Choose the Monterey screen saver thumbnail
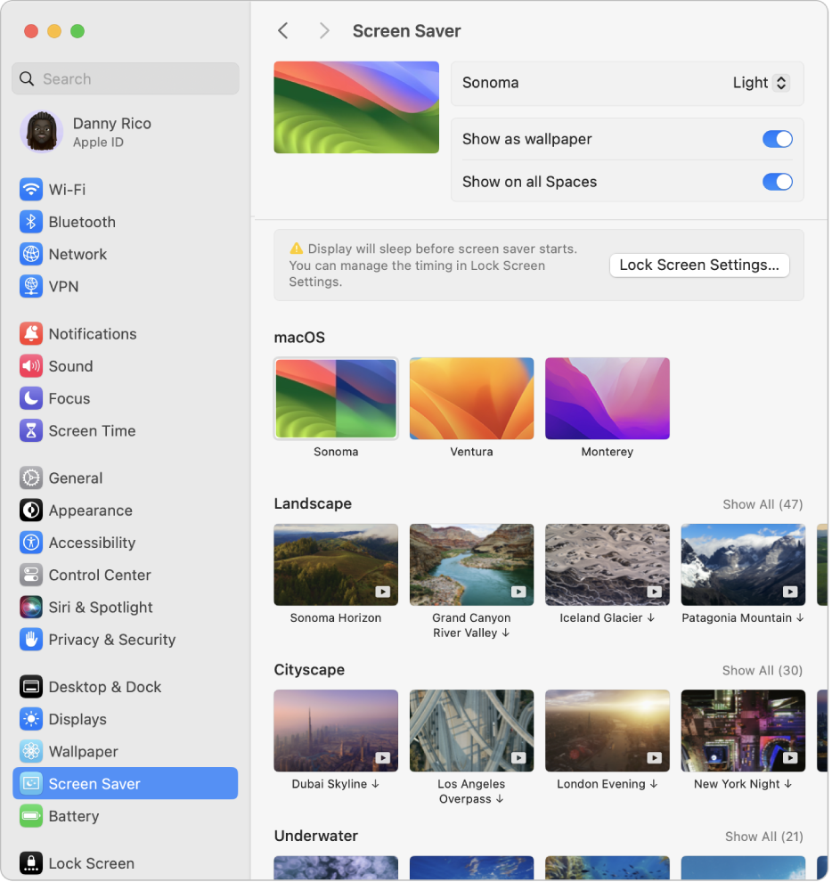Screen dimensions: 832x882 click(607, 398)
